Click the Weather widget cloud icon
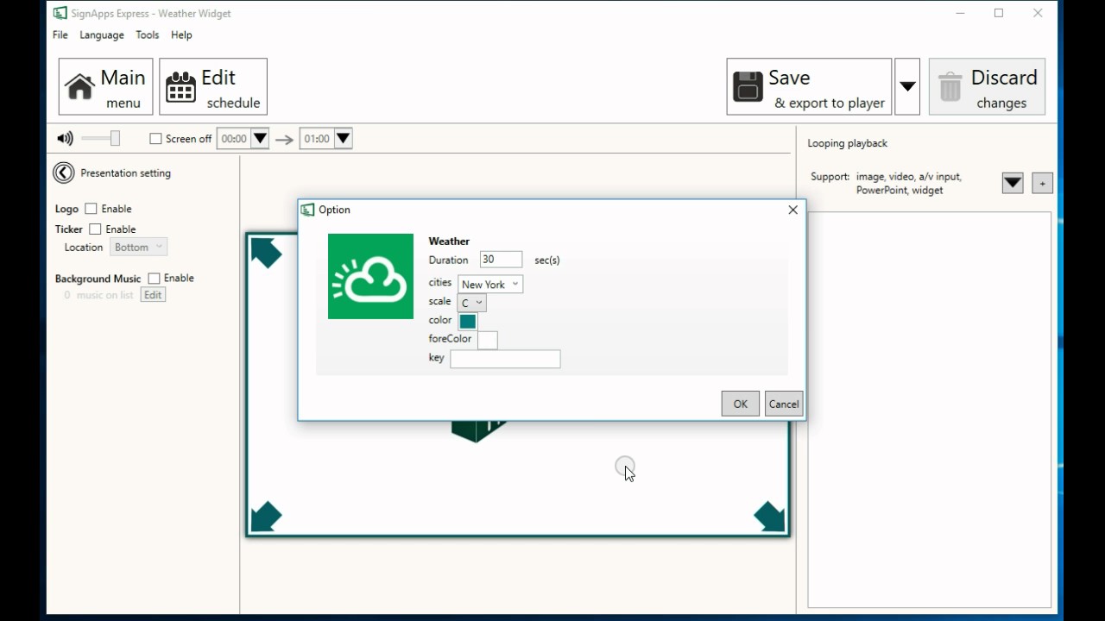1105x621 pixels. click(x=370, y=276)
